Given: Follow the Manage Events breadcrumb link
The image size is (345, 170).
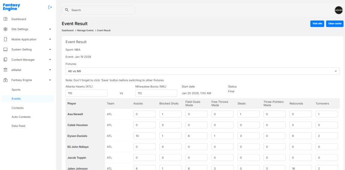Looking at the screenshot, I should tap(85, 31).
